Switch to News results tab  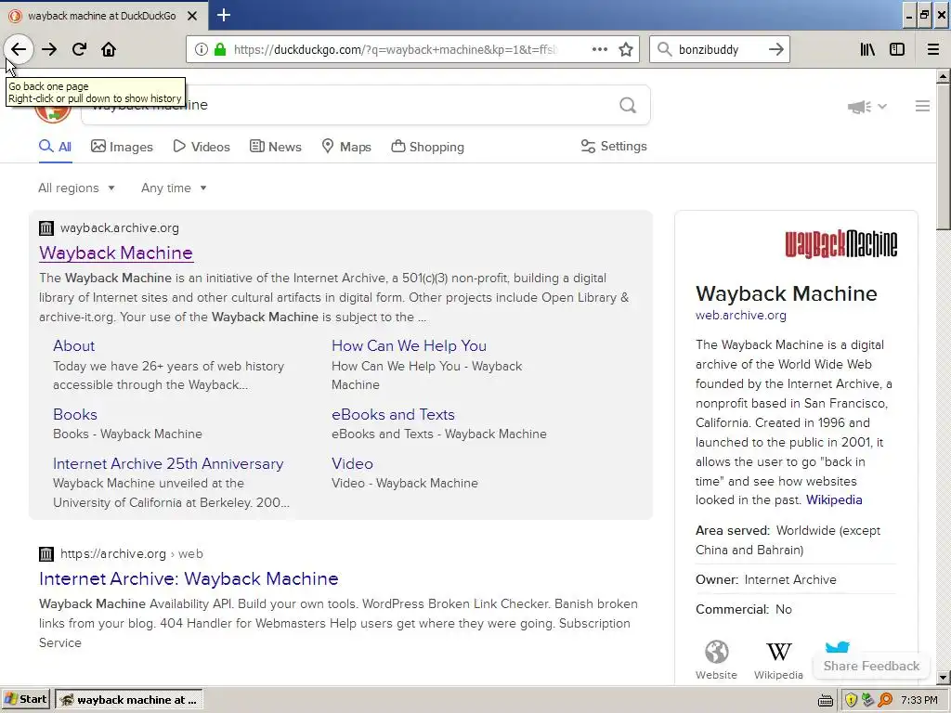tap(275, 147)
